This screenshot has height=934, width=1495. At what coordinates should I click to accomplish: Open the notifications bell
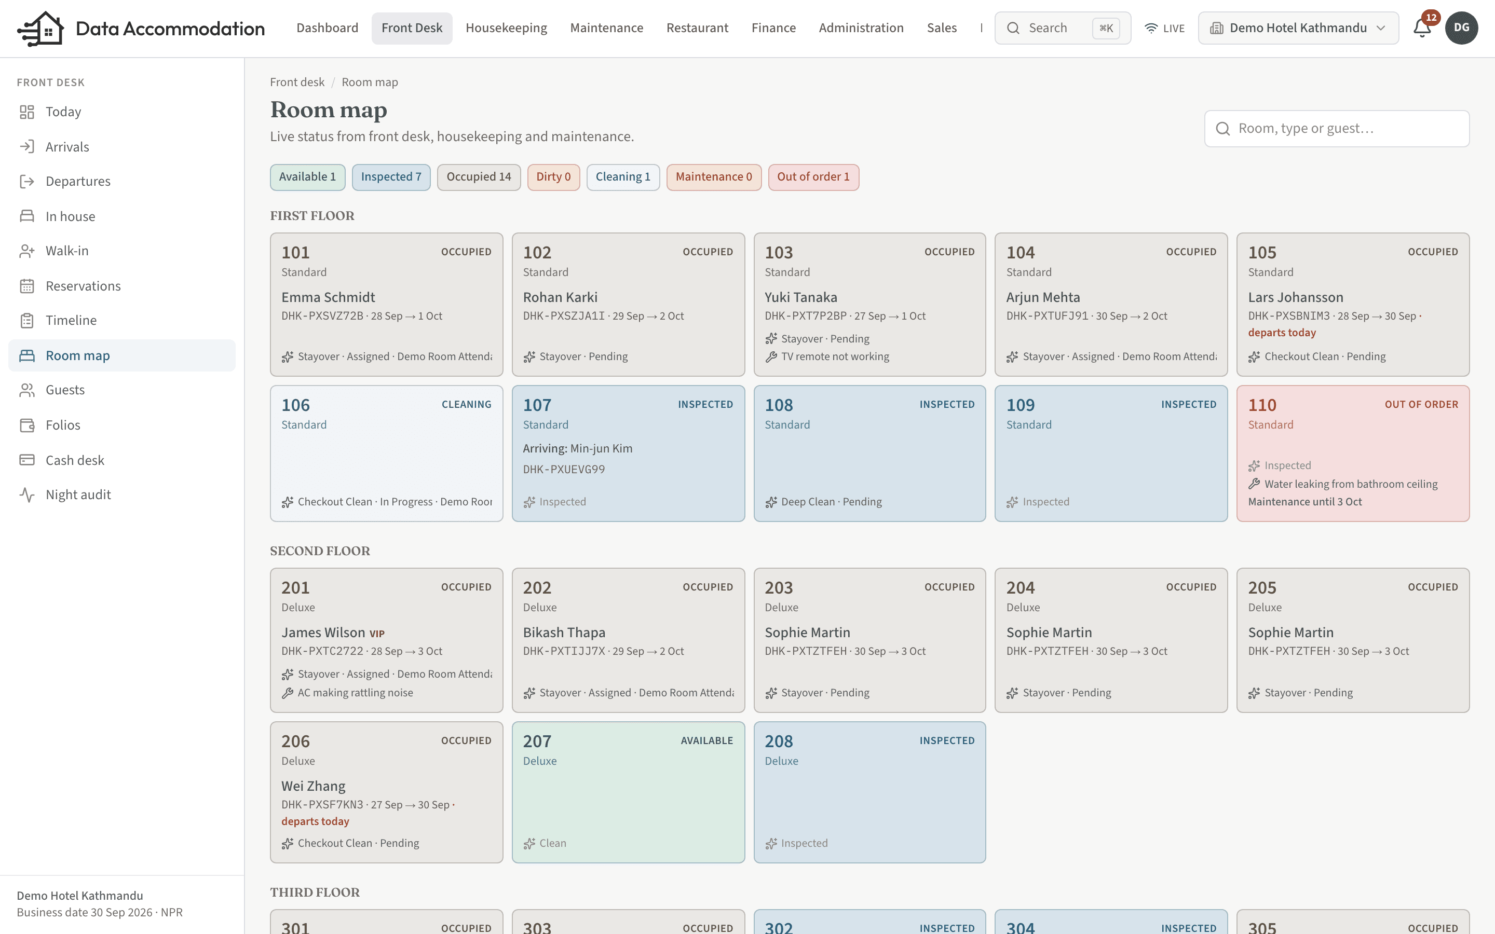click(x=1422, y=28)
